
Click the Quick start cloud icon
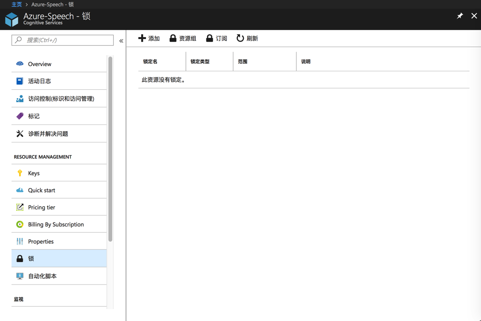tap(19, 190)
